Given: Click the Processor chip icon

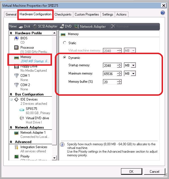Looking at the screenshot, I should click(16, 48).
